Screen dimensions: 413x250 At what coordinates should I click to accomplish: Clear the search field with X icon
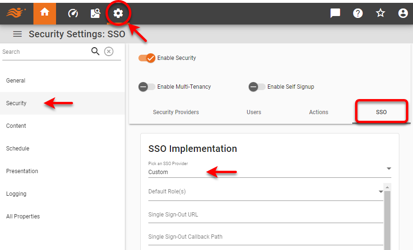(x=109, y=51)
